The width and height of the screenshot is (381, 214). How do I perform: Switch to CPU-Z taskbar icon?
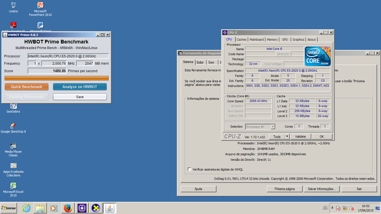coord(82,208)
